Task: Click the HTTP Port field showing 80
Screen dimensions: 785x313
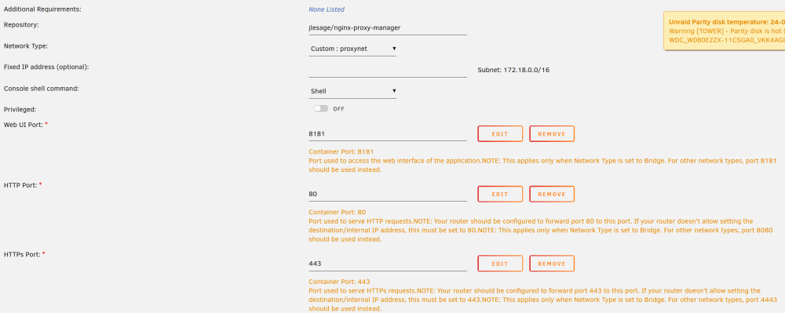Action: coord(388,194)
